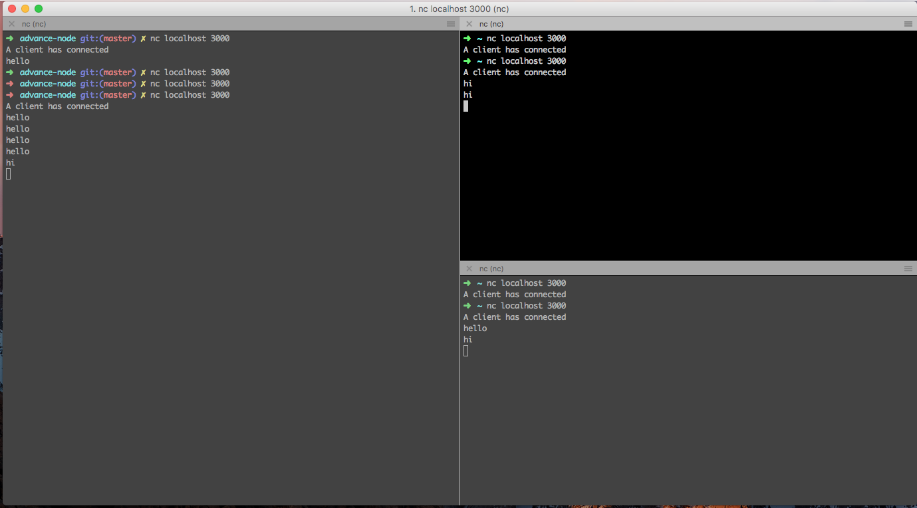Click the window title "1. nc localhost 3000 (nc)"
917x508 pixels.
click(459, 9)
